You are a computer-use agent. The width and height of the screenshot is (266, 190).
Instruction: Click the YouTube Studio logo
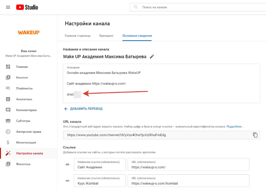coord(27,7)
